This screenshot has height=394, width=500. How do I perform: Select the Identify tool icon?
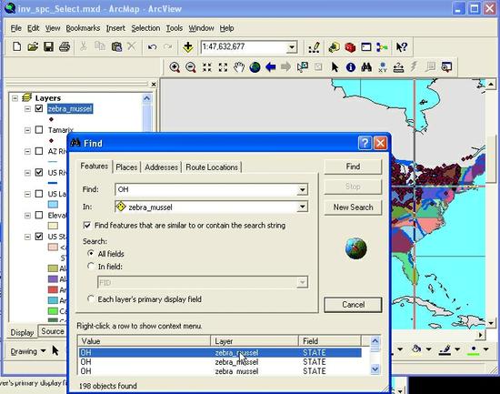click(350, 67)
